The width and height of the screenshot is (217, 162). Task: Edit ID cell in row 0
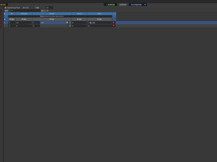pyautogui.click(x=12, y=23)
